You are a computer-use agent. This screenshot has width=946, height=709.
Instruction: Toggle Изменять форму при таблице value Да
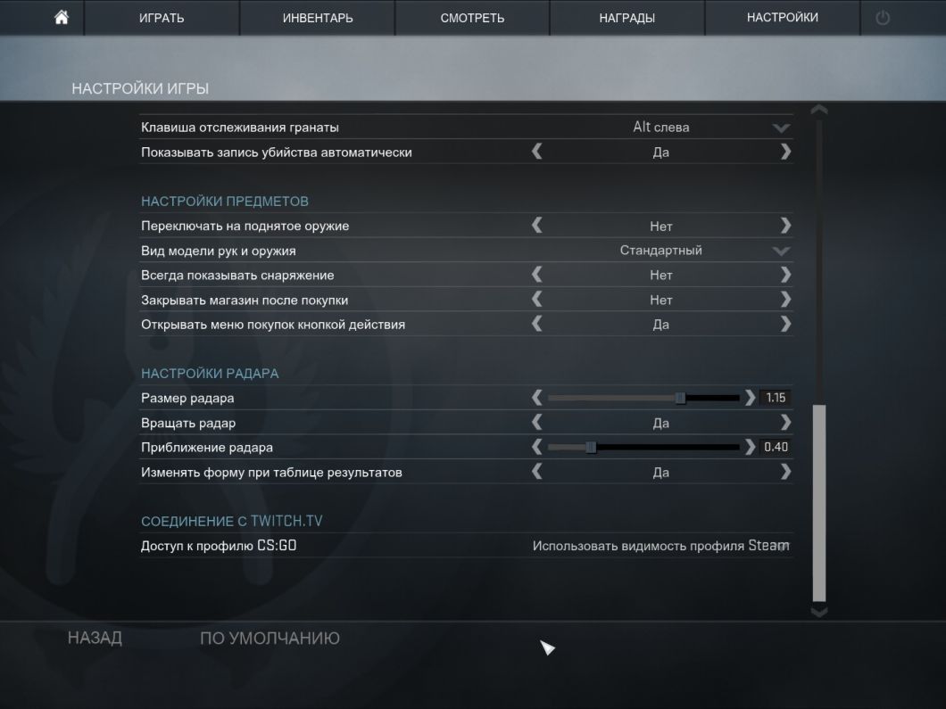tap(660, 473)
